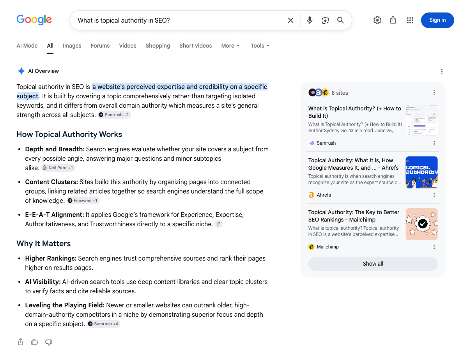Image resolution: width=462 pixels, height=353 pixels.
Task: Click the 8 sites source favicons
Action: [x=319, y=92]
